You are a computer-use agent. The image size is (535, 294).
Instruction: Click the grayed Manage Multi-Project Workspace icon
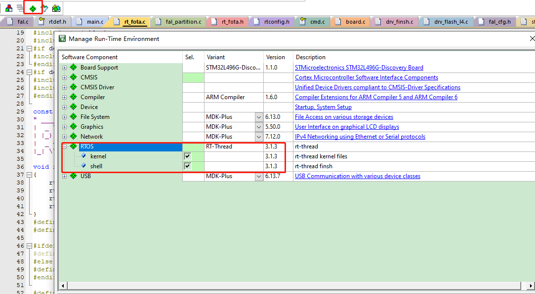click(x=20, y=8)
